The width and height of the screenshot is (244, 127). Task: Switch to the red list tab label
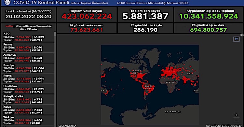(9, 26)
